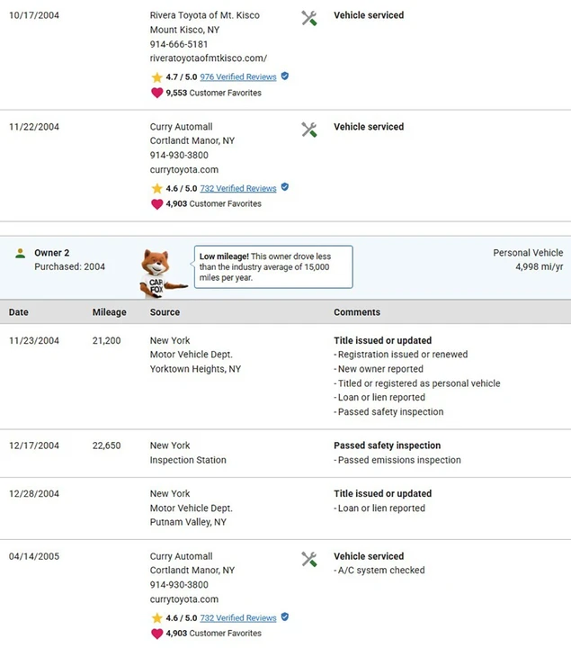The height and width of the screenshot is (648, 571).
Task: Click the Registration issued or renewed comment
Action: [401, 355]
